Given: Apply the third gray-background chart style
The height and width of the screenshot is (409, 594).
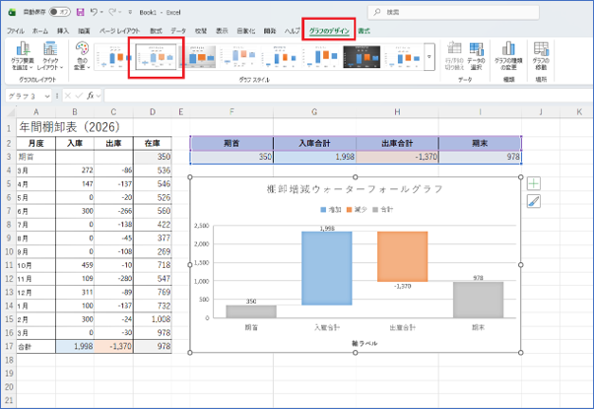Looking at the screenshot, I should pos(198,57).
